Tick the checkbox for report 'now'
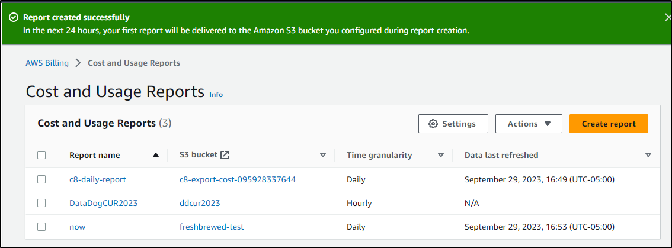 pos(41,227)
